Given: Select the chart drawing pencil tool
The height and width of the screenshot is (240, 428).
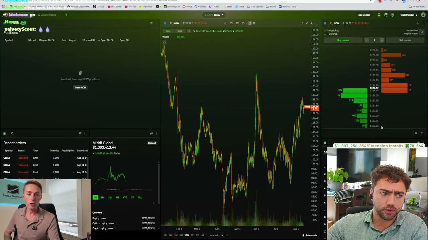Looking at the screenshot, I should (x=249, y=23).
